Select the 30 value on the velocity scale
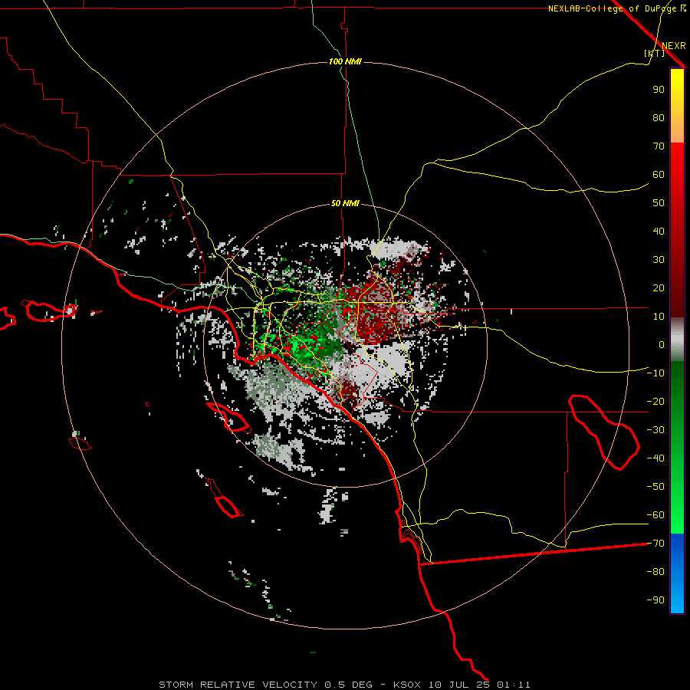Viewport: 690px width, 690px height. coord(659,260)
